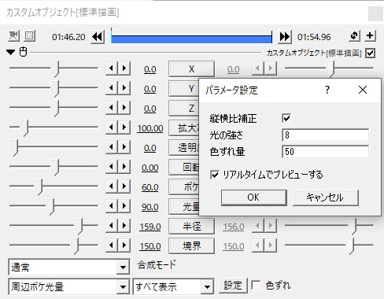Decrease 透明度 value with left arrow

pyautogui.click(x=112, y=147)
